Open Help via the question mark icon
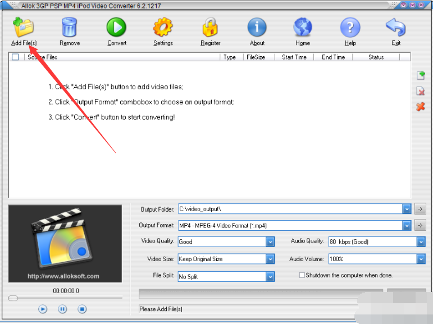 [350, 27]
